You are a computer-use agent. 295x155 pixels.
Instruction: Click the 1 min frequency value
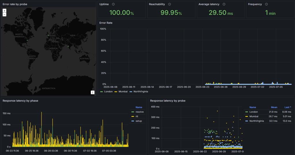pyautogui.click(x=270, y=13)
